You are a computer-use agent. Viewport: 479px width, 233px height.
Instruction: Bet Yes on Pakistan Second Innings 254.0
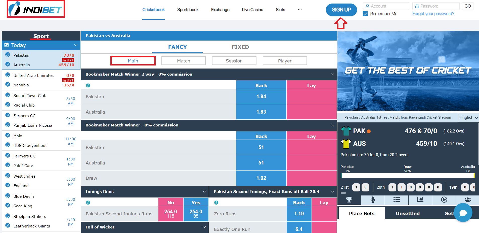coord(196,214)
